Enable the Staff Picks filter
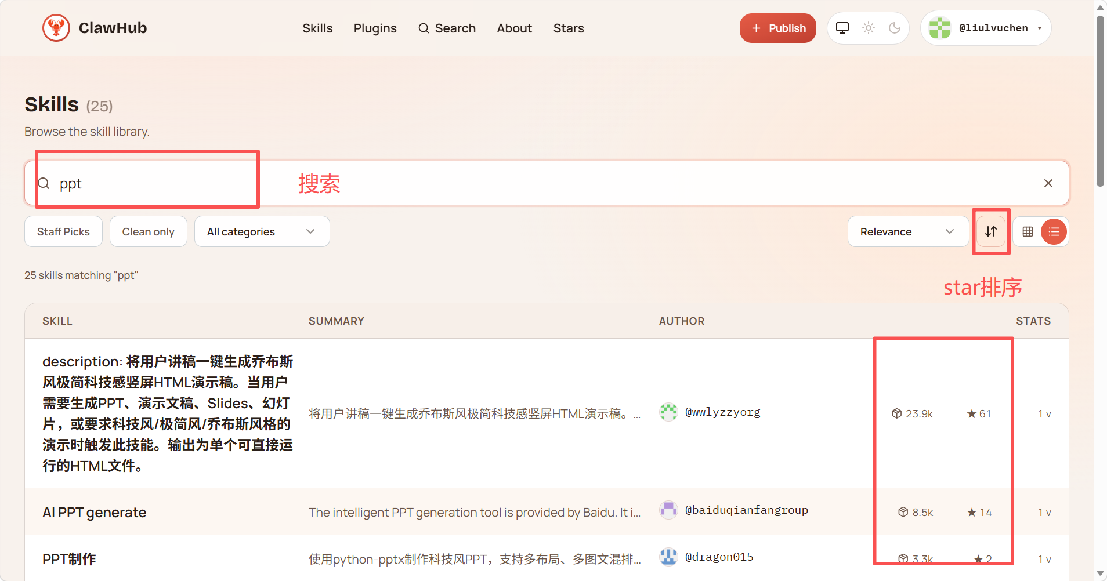The image size is (1107, 581). 63,231
